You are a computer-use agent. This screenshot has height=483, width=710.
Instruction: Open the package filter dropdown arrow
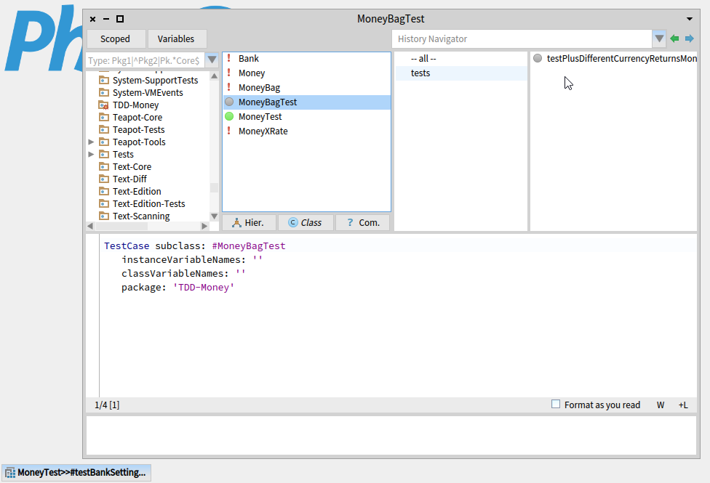click(x=212, y=60)
